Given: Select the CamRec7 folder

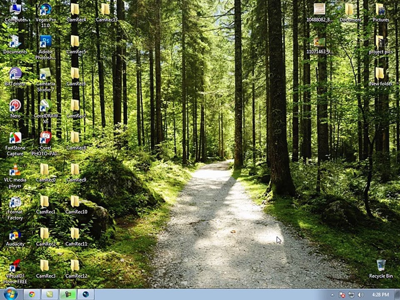Looking at the screenshot, I should [x=76, y=109].
